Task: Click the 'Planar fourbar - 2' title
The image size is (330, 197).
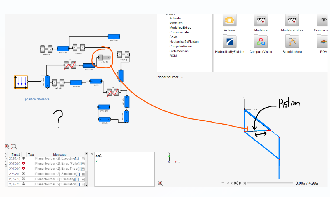Action: 170,77
